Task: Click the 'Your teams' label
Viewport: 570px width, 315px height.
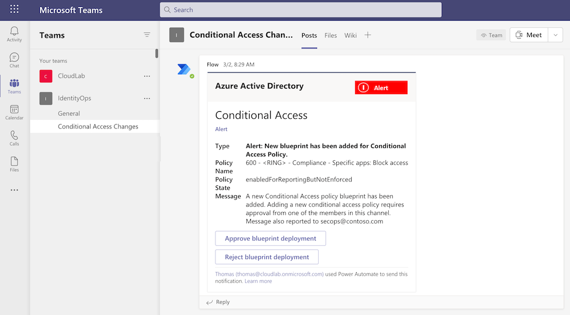Action: 53,60
